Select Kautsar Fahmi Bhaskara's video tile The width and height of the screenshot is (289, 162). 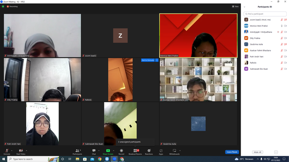point(198,80)
